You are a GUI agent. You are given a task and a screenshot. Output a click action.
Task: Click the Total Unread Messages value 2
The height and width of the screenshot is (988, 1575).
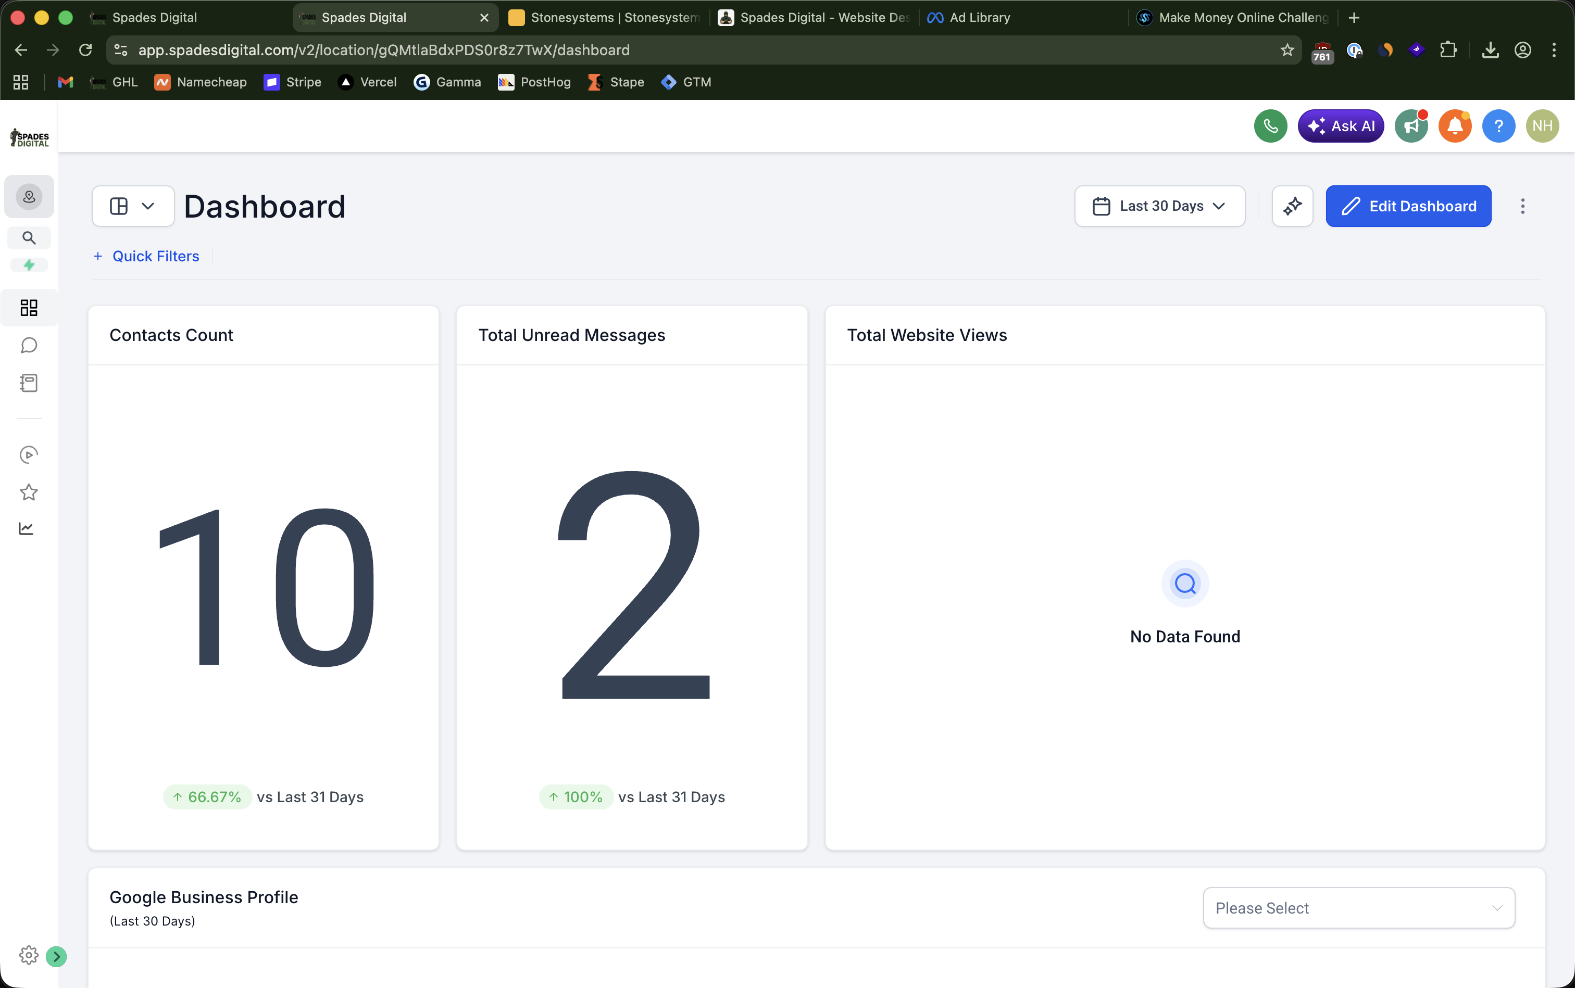pyautogui.click(x=633, y=585)
